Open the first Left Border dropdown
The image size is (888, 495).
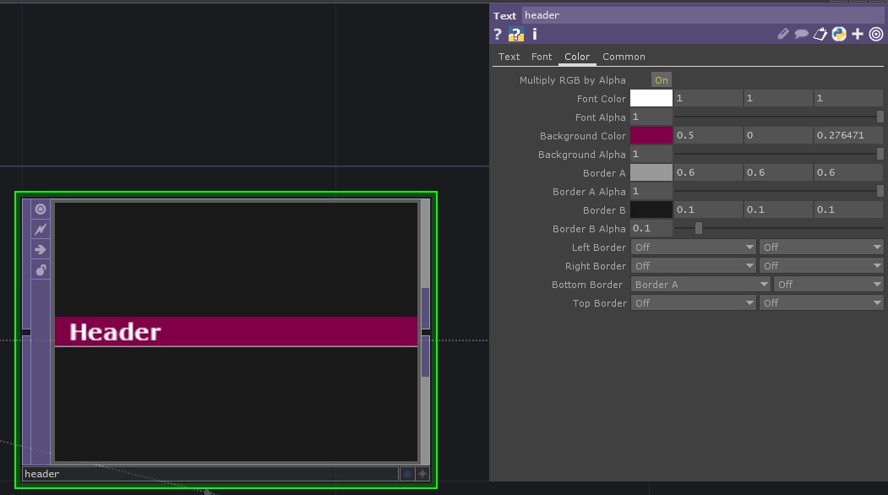click(693, 247)
